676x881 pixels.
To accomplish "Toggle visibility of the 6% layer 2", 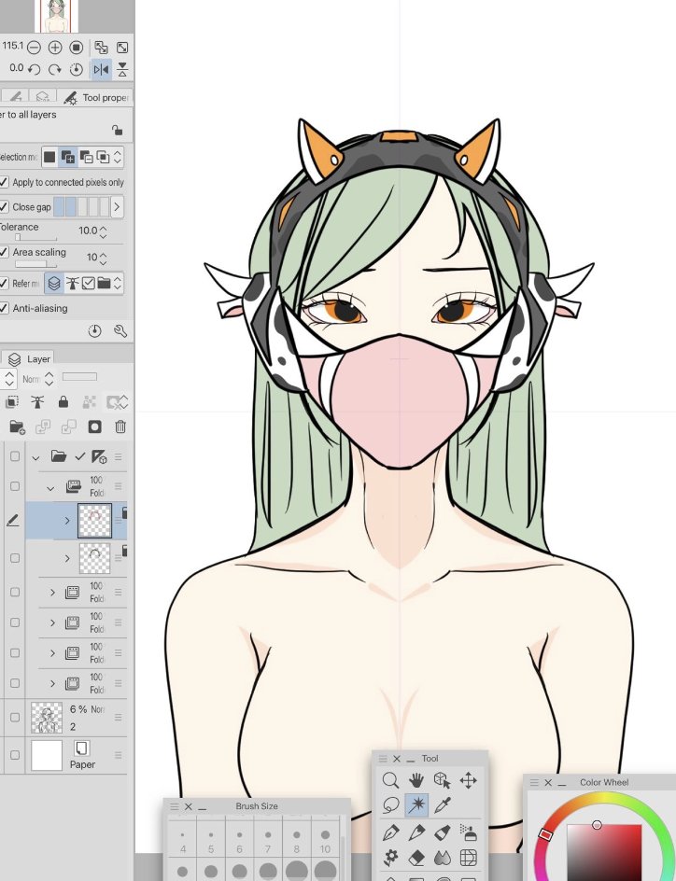I will 15,717.
